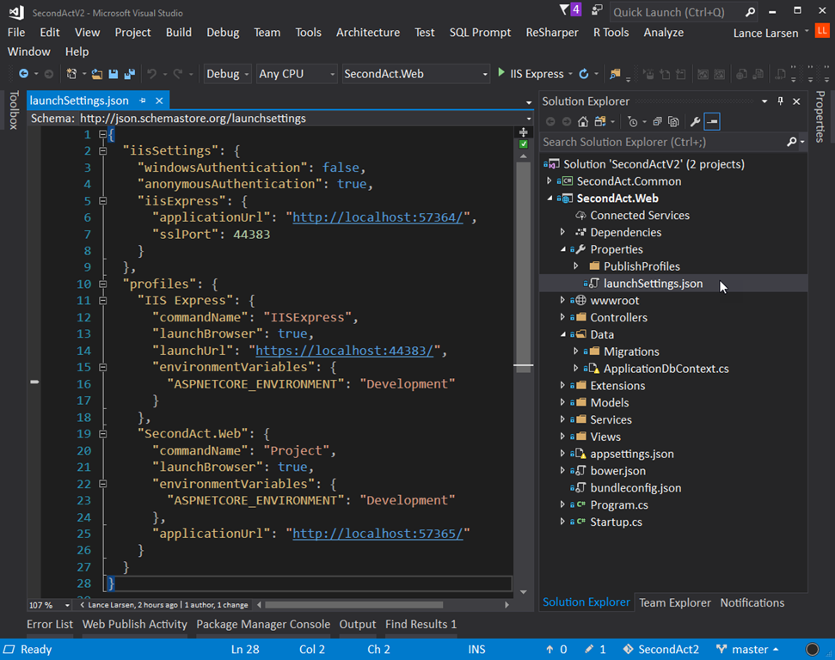Click the Find in Files folder icon
The image size is (835, 660).
615,74
